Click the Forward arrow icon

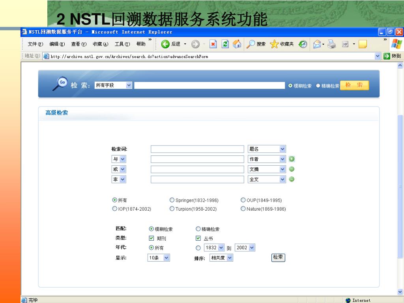click(x=195, y=44)
